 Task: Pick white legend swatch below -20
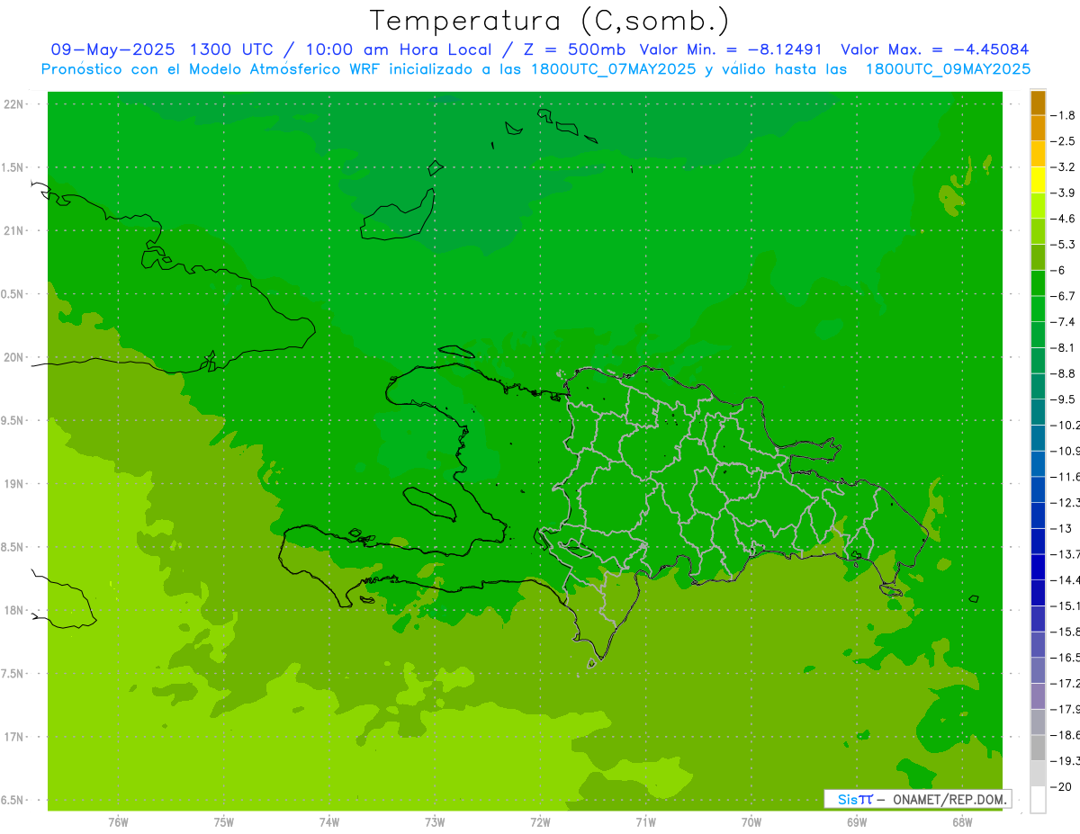pyautogui.click(x=1038, y=799)
